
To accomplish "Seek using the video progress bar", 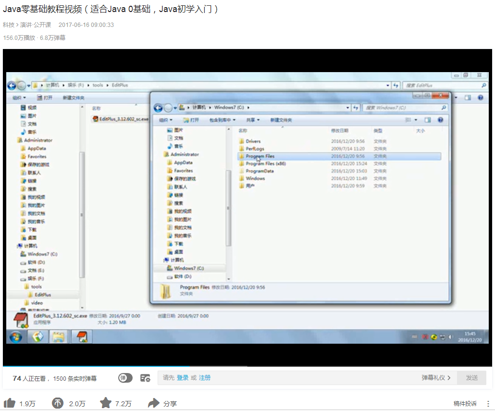I will click(x=247, y=366).
